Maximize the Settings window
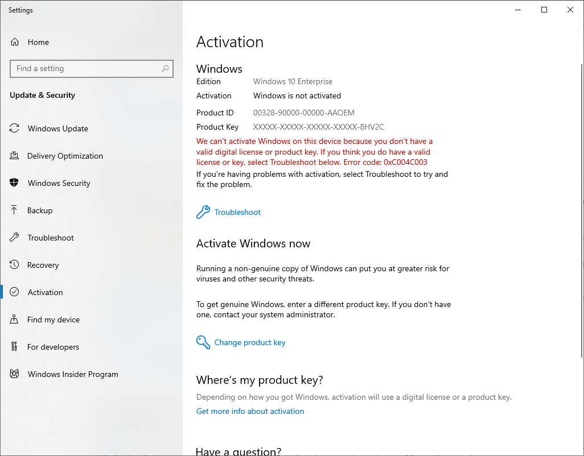Image resolution: width=584 pixels, height=456 pixels. pos(544,10)
